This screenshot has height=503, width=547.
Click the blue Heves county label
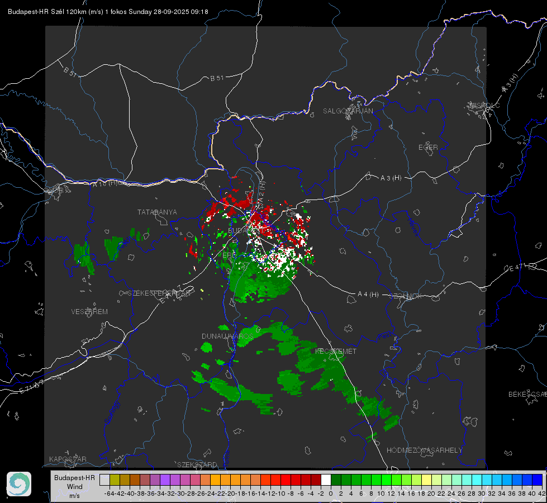(x=413, y=227)
